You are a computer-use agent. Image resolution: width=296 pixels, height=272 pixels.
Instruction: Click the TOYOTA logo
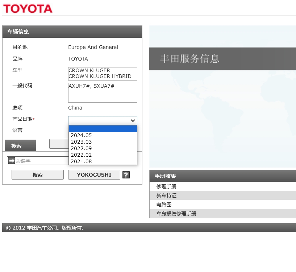click(x=27, y=9)
